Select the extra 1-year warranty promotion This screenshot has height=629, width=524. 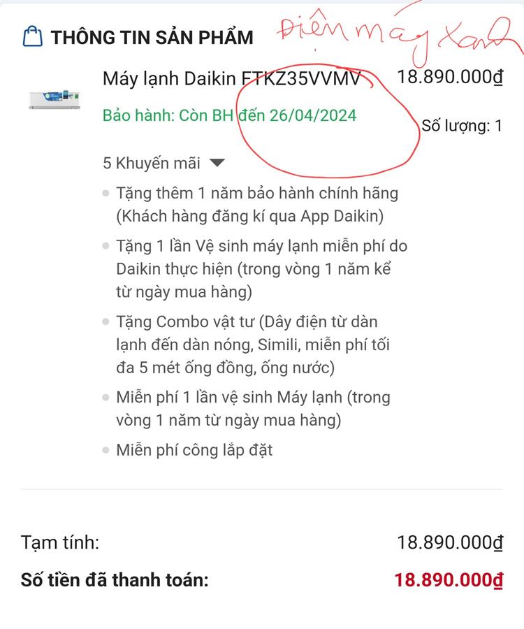coord(257,205)
